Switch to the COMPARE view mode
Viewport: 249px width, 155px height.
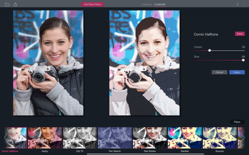[160, 5]
